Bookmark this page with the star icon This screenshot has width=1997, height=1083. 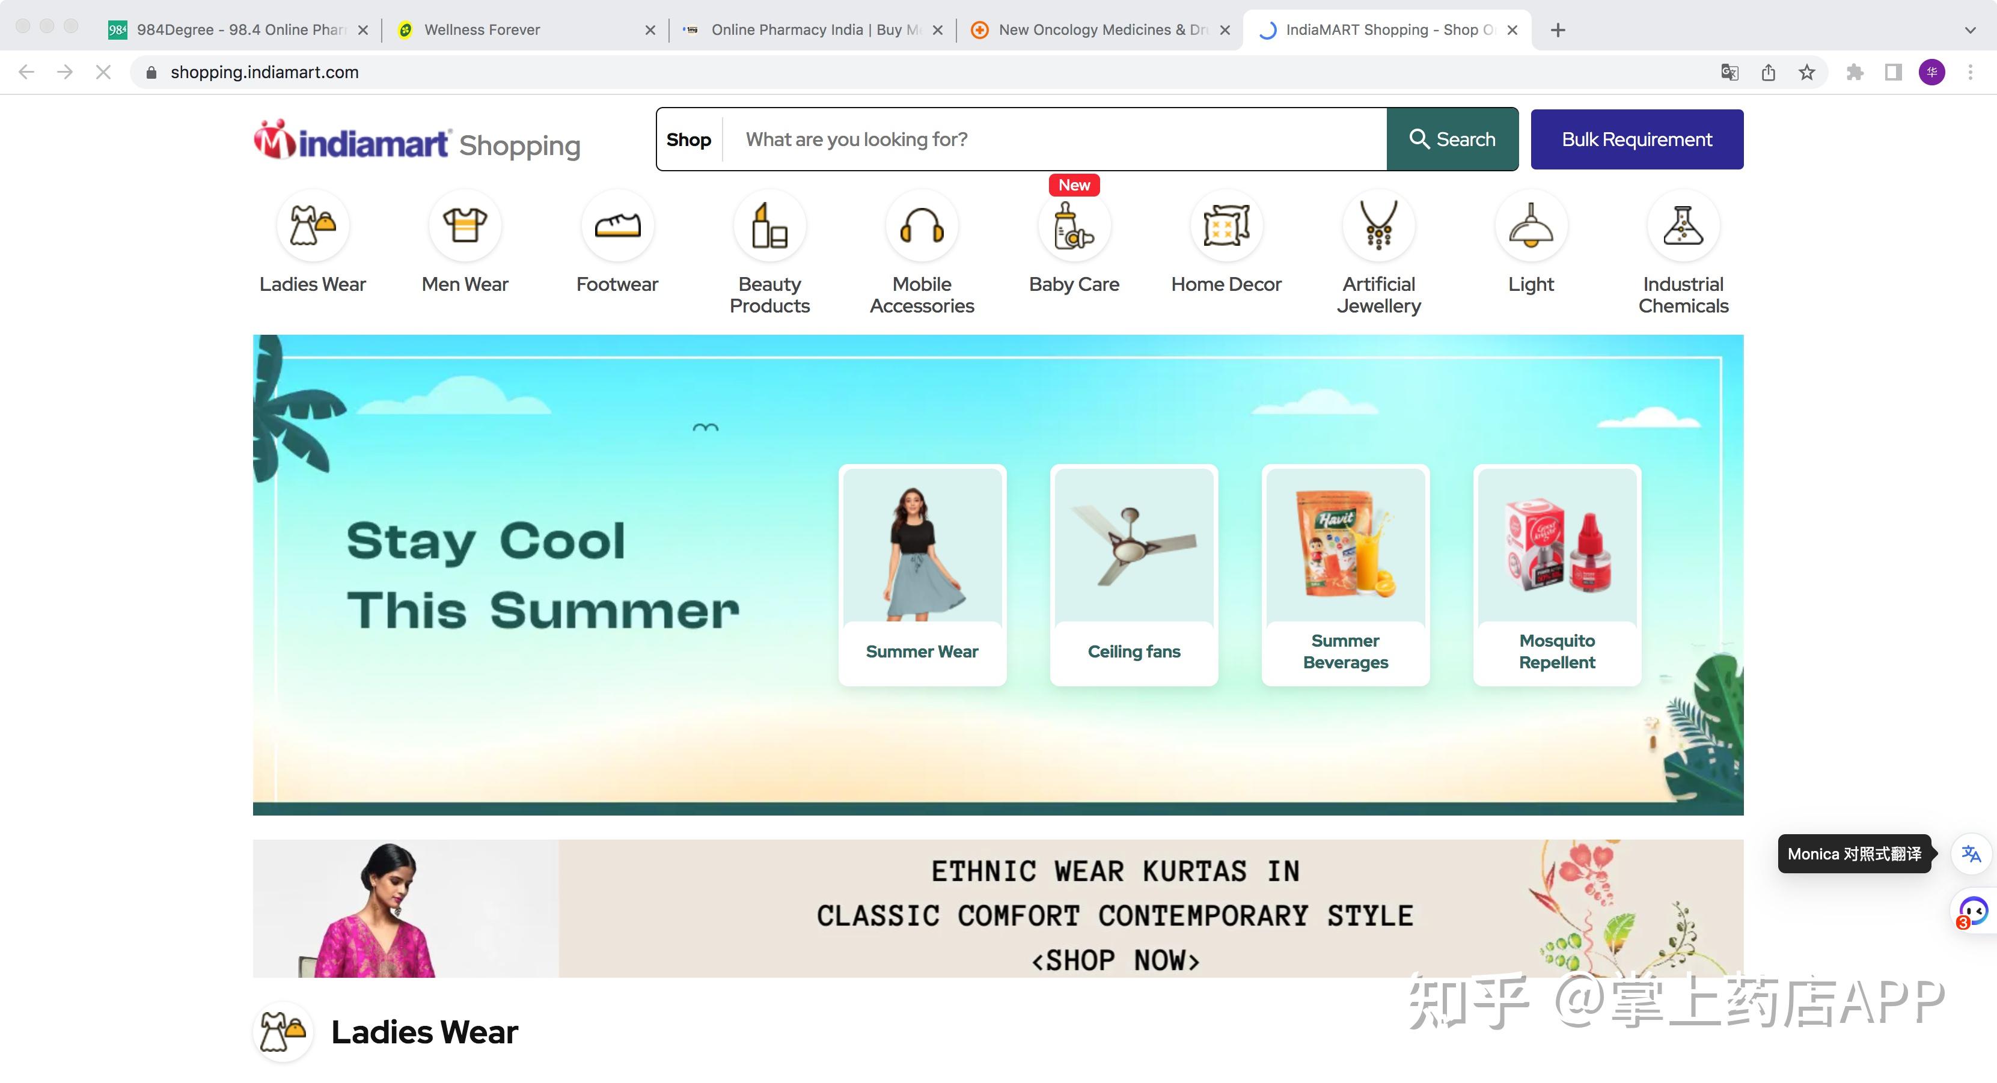1807,72
